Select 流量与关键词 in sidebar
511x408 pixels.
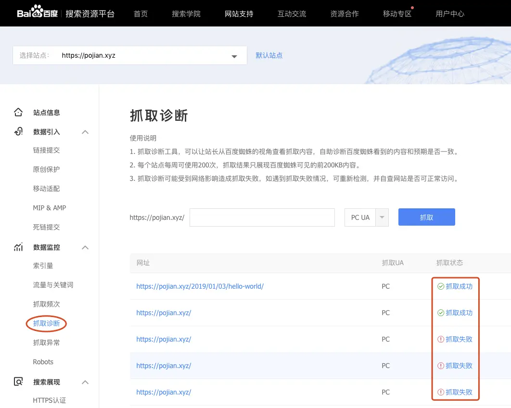point(53,285)
